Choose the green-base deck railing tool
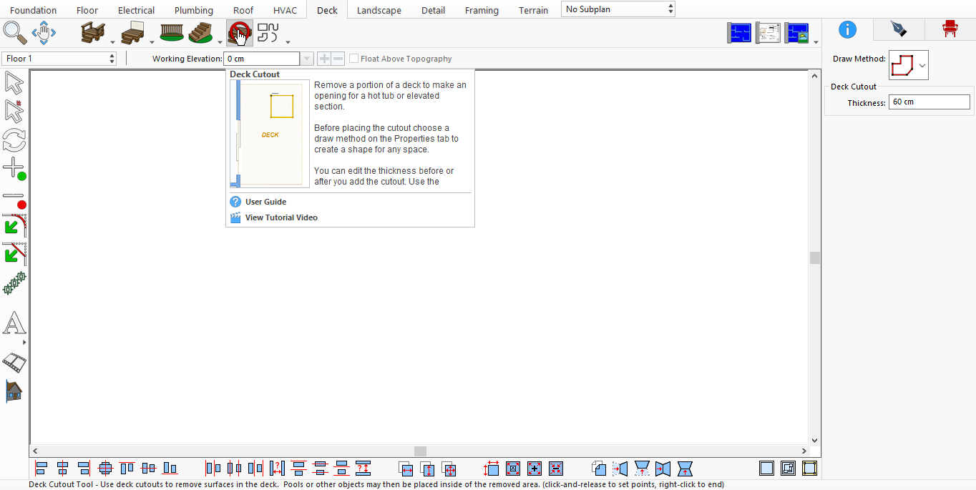976x490 pixels. pos(172,33)
